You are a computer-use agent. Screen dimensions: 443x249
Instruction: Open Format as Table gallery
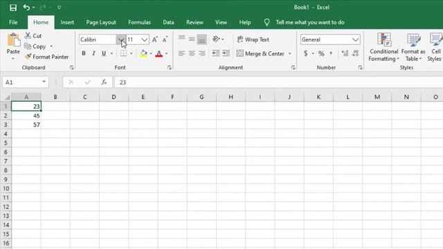coord(413,47)
